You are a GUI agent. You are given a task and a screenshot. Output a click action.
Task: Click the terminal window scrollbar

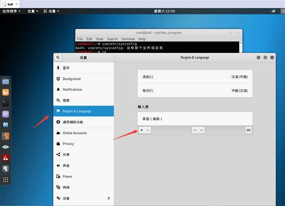point(240,47)
